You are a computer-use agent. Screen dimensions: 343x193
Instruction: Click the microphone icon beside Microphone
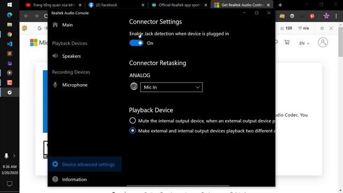(x=55, y=85)
